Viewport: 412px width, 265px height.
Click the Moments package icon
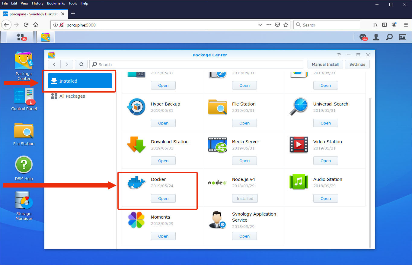136,220
